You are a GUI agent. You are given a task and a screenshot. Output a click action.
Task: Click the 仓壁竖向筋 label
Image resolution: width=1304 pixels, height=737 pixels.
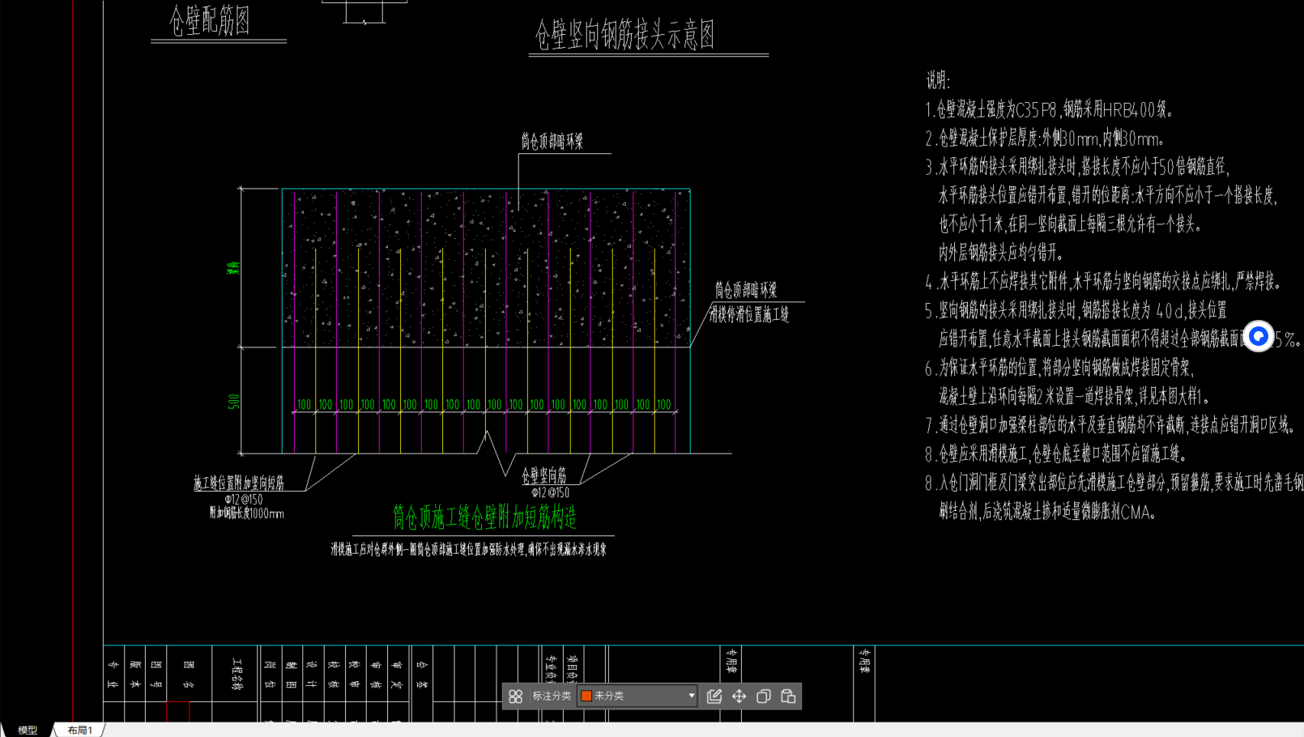[543, 475]
